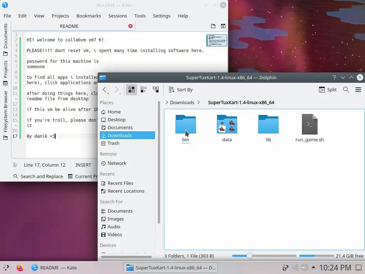This screenshot has height=274, width=365.
Task: Click SuperTuxKart-1.4-linux-x86_64 breadcrumb
Action: tap(241, 102)
